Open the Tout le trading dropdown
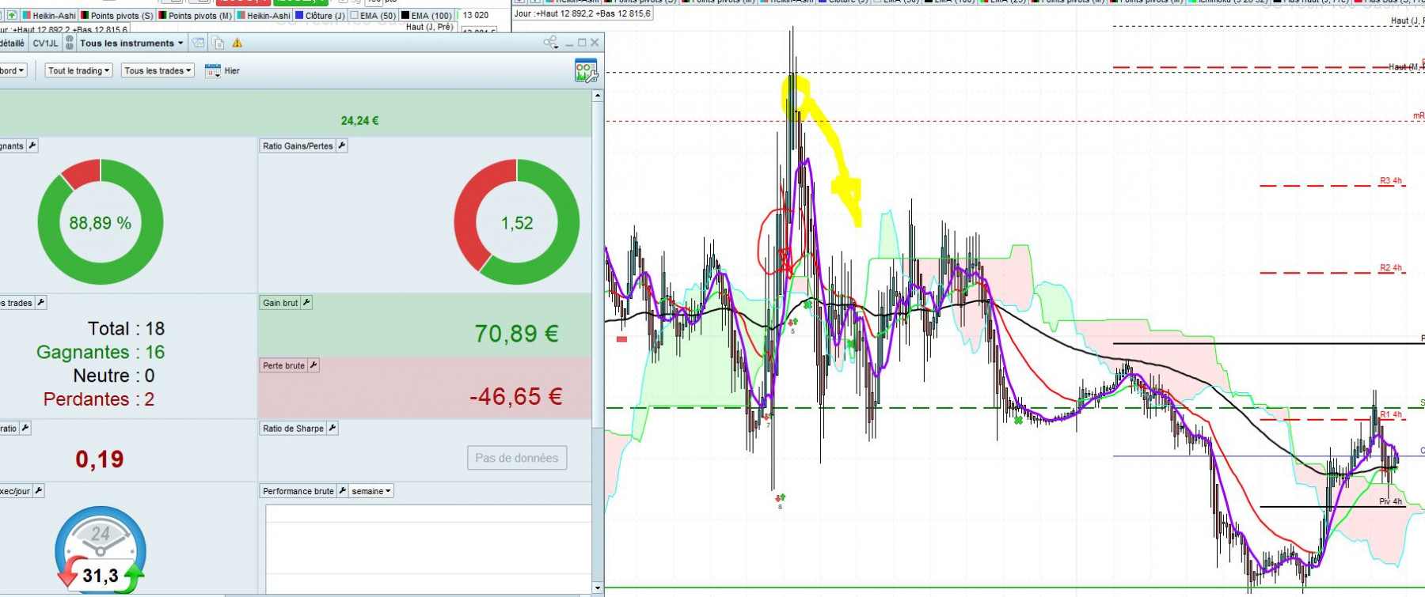Screen dimensions: 1425x597 78,70
